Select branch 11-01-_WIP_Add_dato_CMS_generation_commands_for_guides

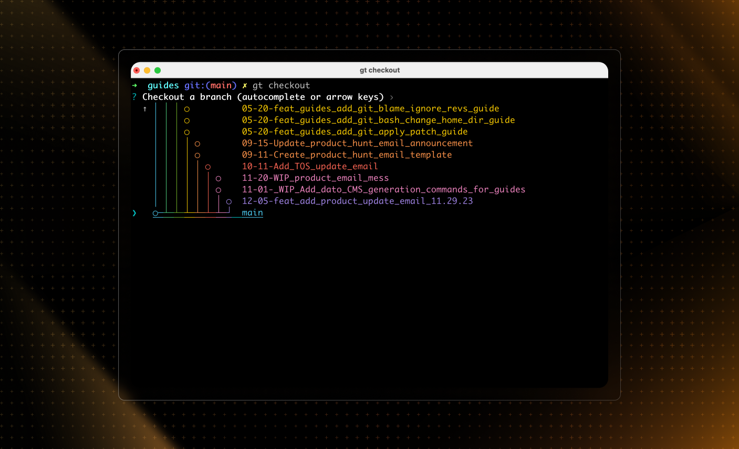383,189
